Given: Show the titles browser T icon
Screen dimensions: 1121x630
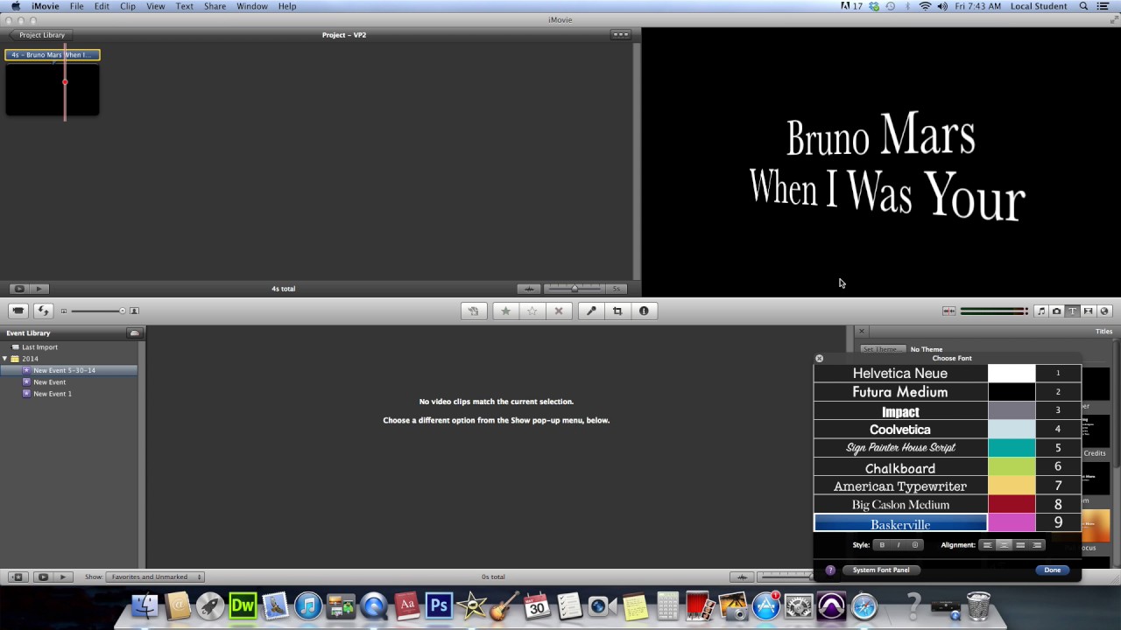Looking at the screenshot, I should click(1072, 311).
